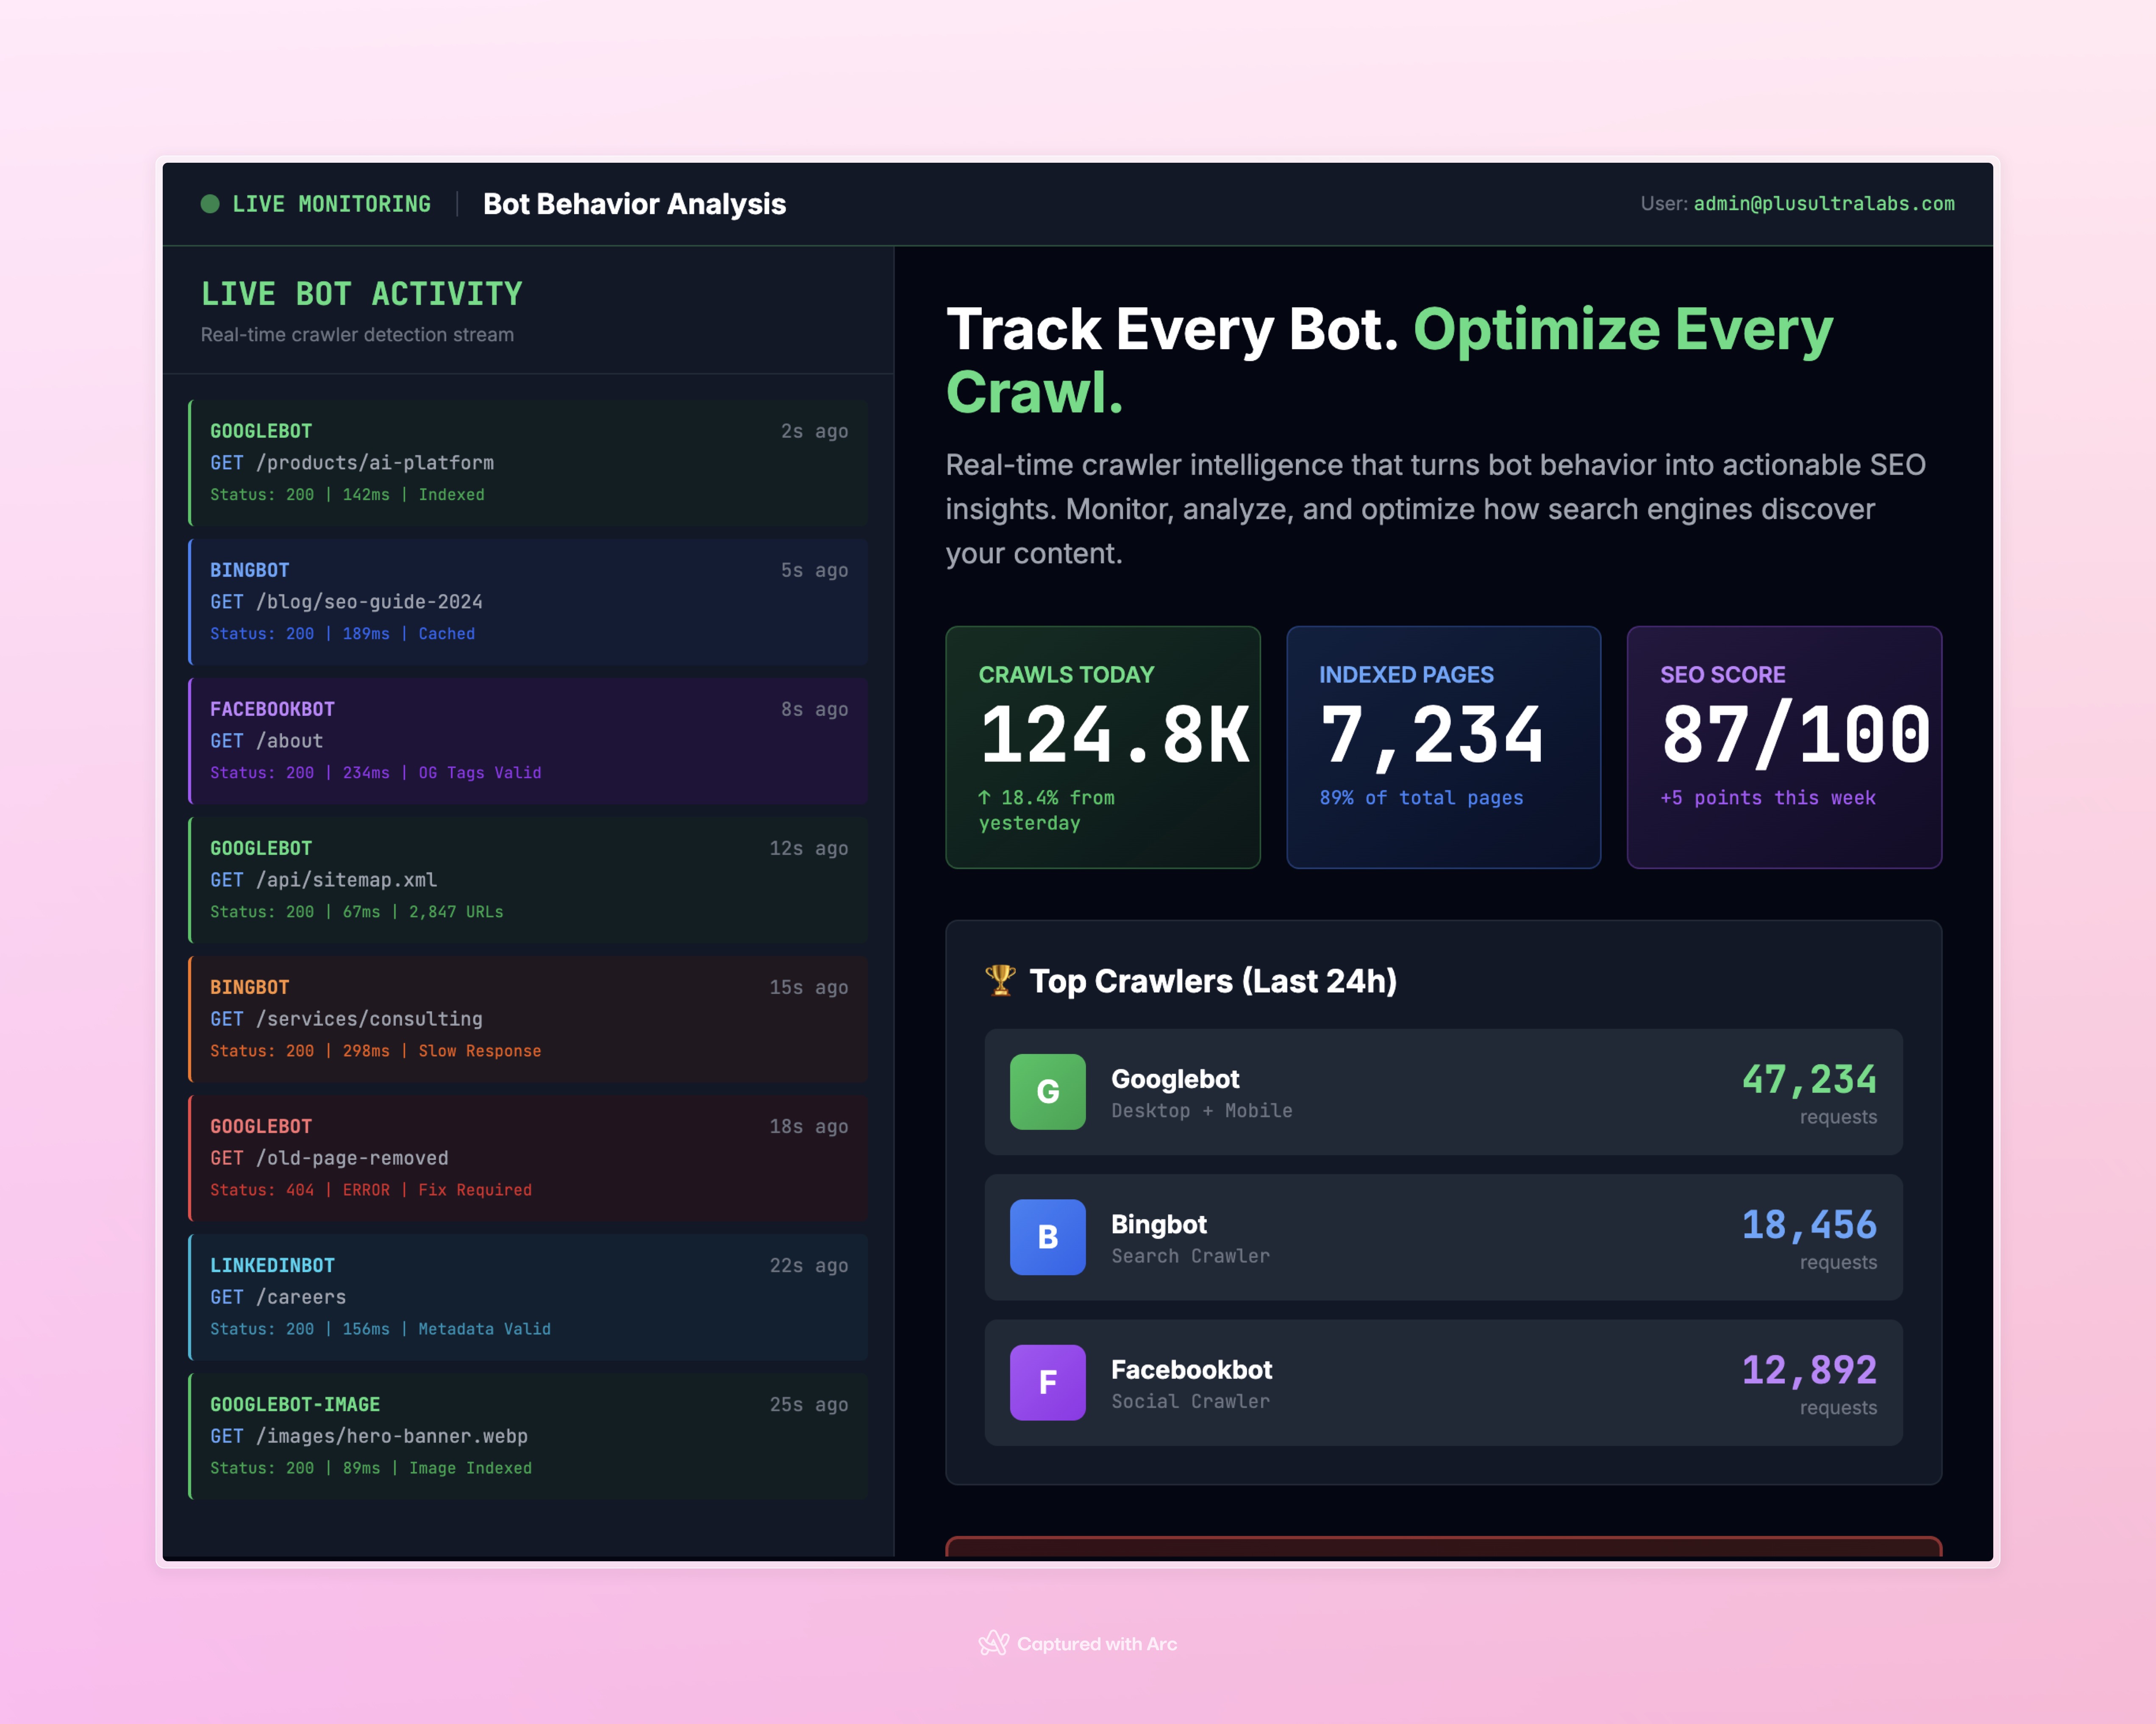Image resolution: width=2156 pixels, height=1724 pixels.
Task: Open the Bingbot /blog/seo-guide-2024 entry
Action: [x=528, y=601]
